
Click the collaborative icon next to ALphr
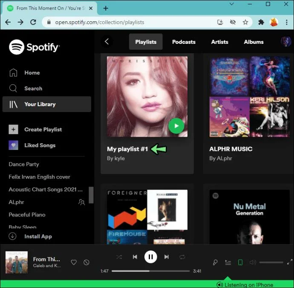coord(81,202)
